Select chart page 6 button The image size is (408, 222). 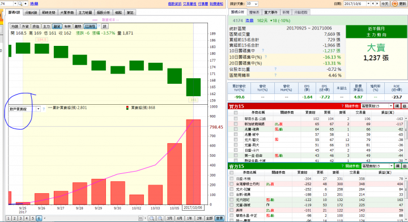point(39,219)
